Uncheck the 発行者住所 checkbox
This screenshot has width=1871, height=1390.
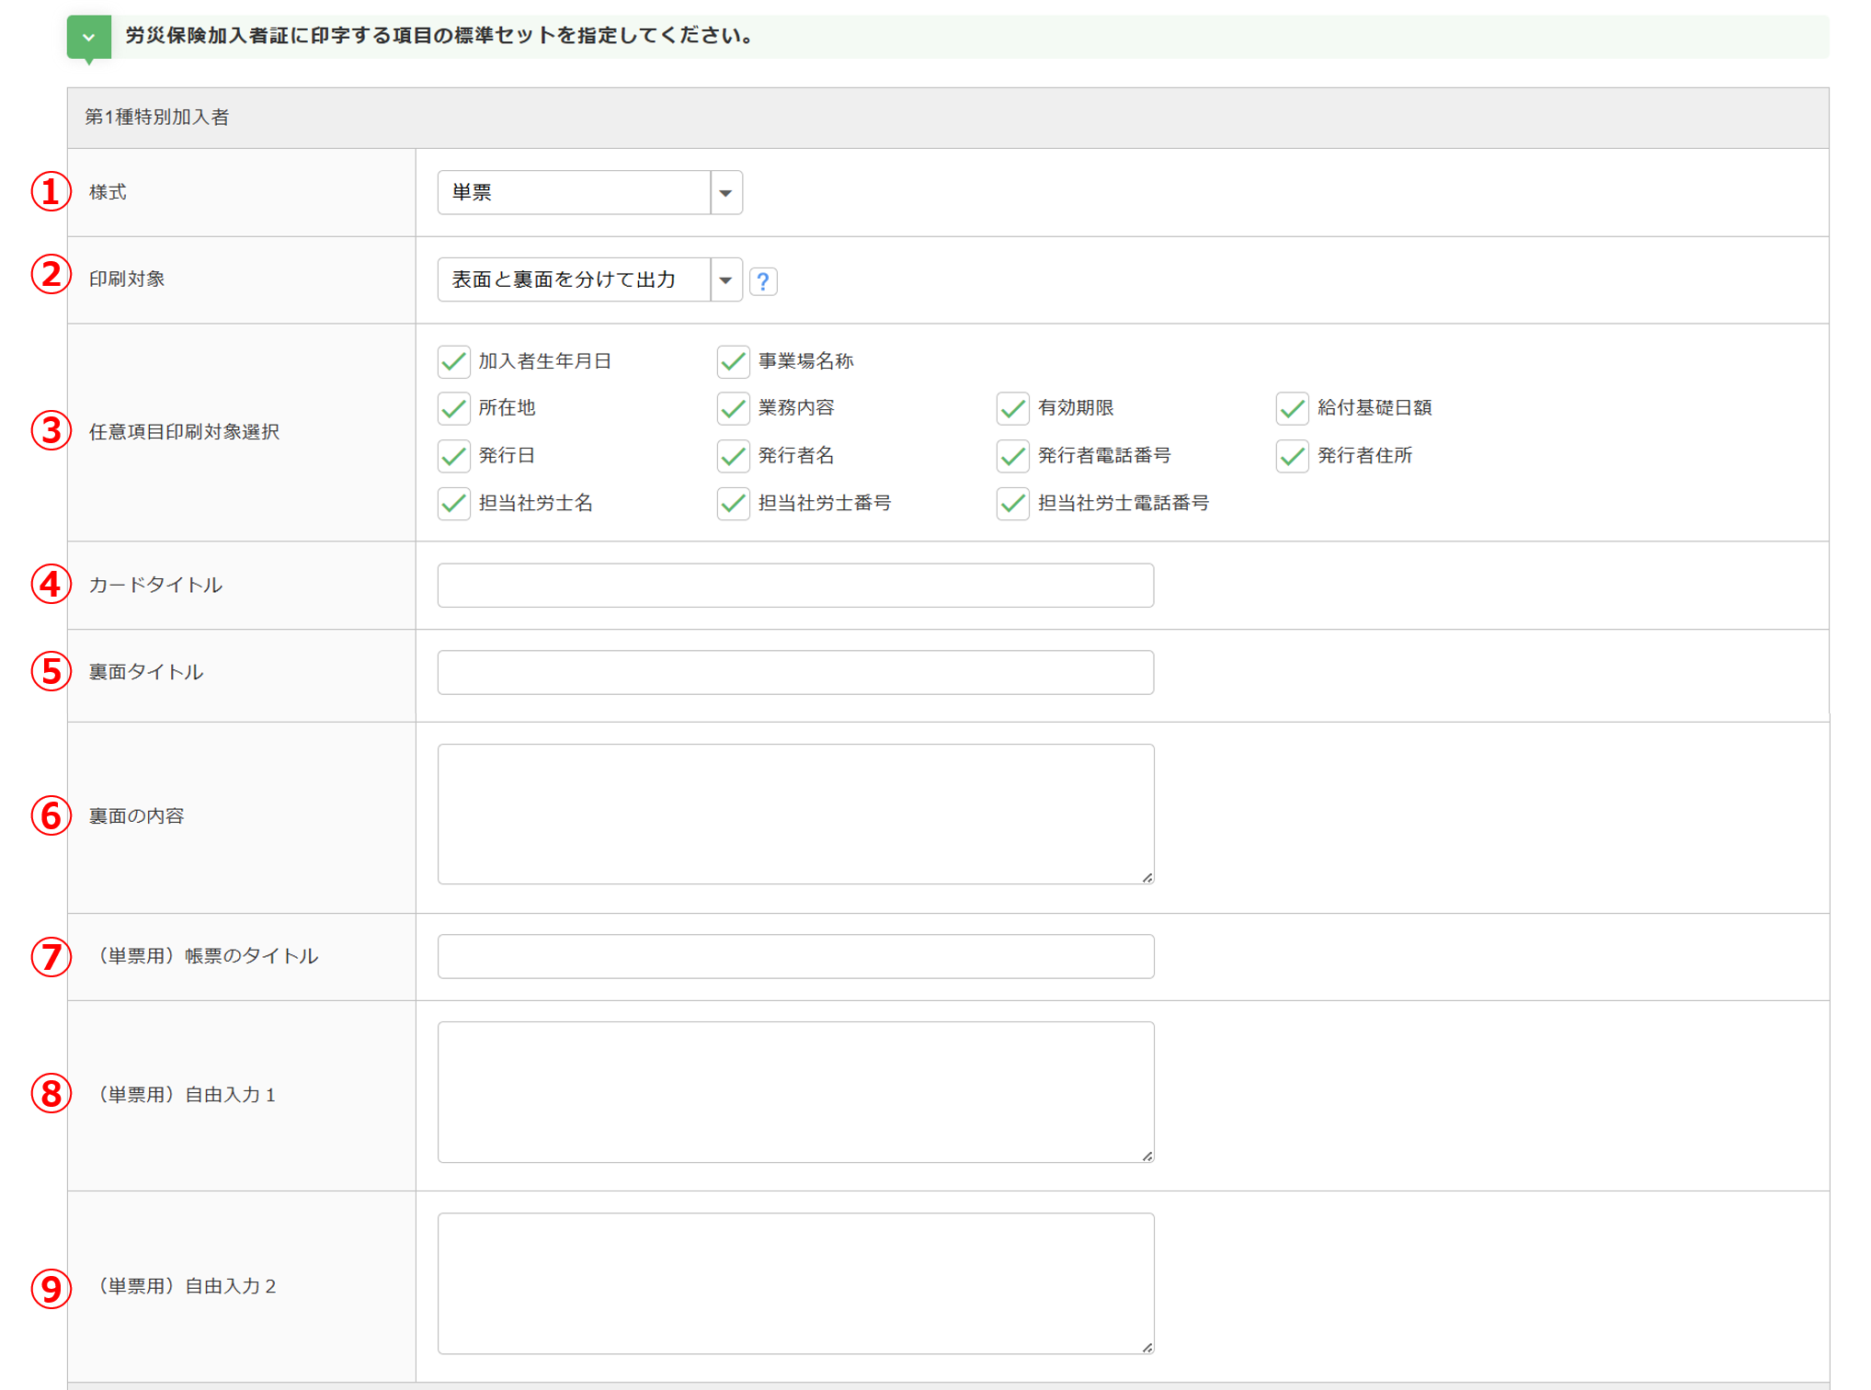coord(1292,456)
